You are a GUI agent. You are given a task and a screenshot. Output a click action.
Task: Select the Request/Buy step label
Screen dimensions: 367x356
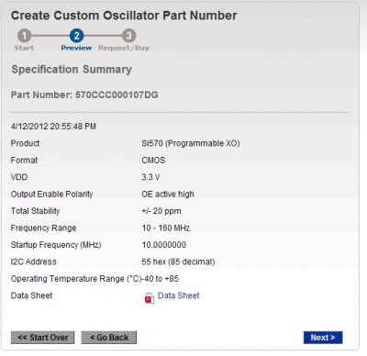coord(124,48)
